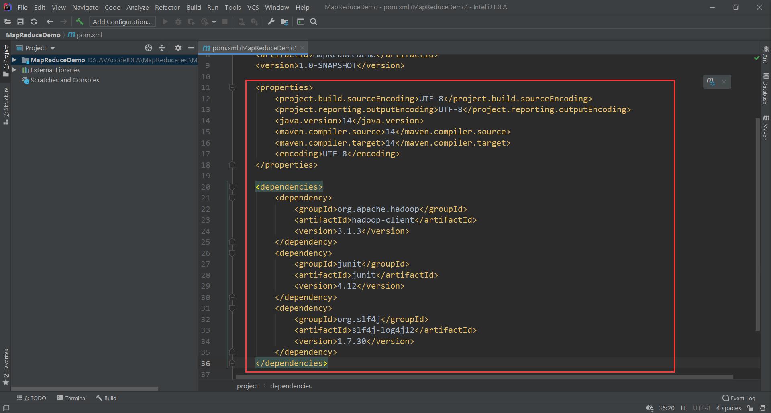This screenshot has width=771, height=413.
Task: Click the forward navigation arrow
Action: coord(63,22)
